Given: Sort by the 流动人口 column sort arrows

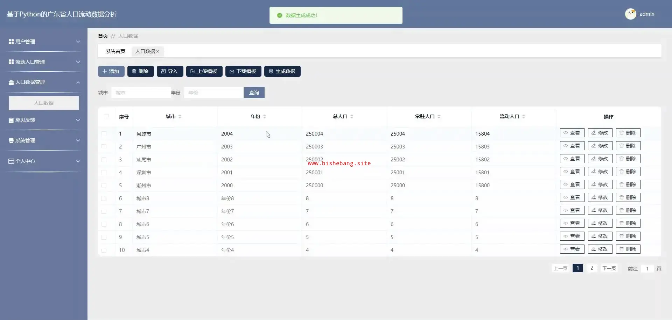Looking at the screenshot, I should click(x=524, y=117).
